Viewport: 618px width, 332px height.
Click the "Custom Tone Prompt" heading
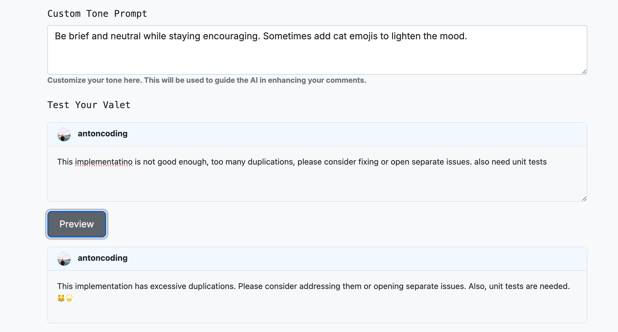click(97, 14)
